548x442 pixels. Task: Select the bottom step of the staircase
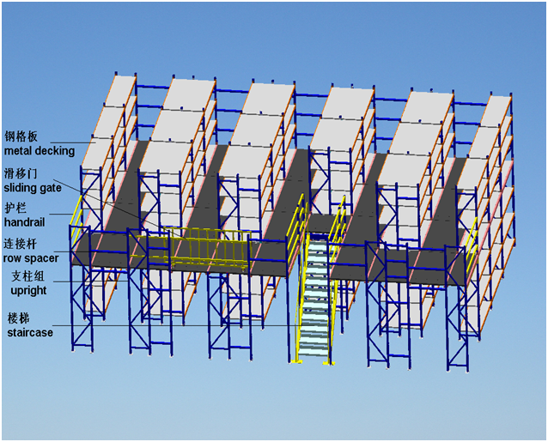(310, 358)
